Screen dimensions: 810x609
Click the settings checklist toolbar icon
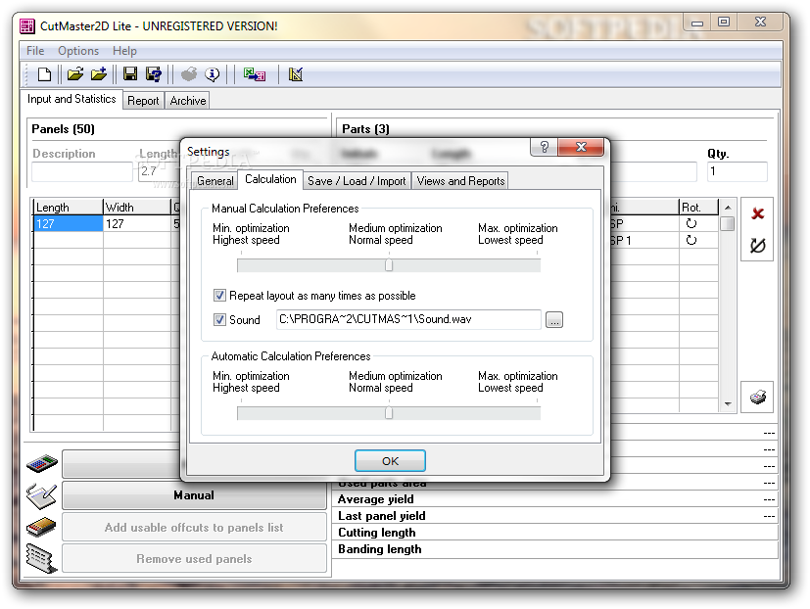296,74
